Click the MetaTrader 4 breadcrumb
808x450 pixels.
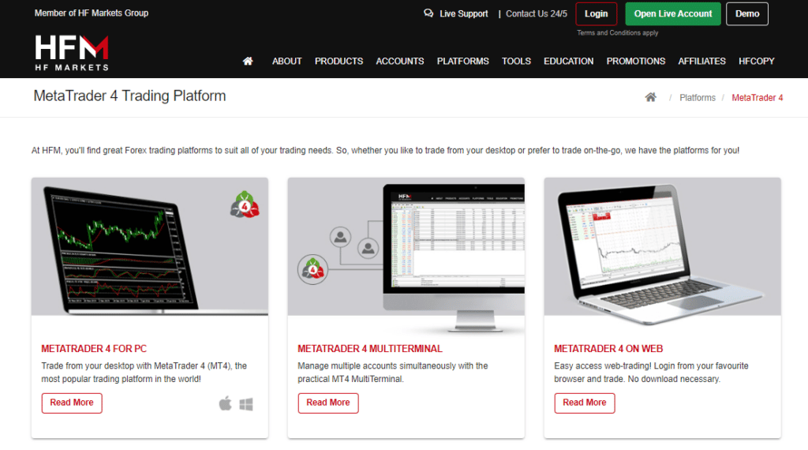tap(757, 98)
